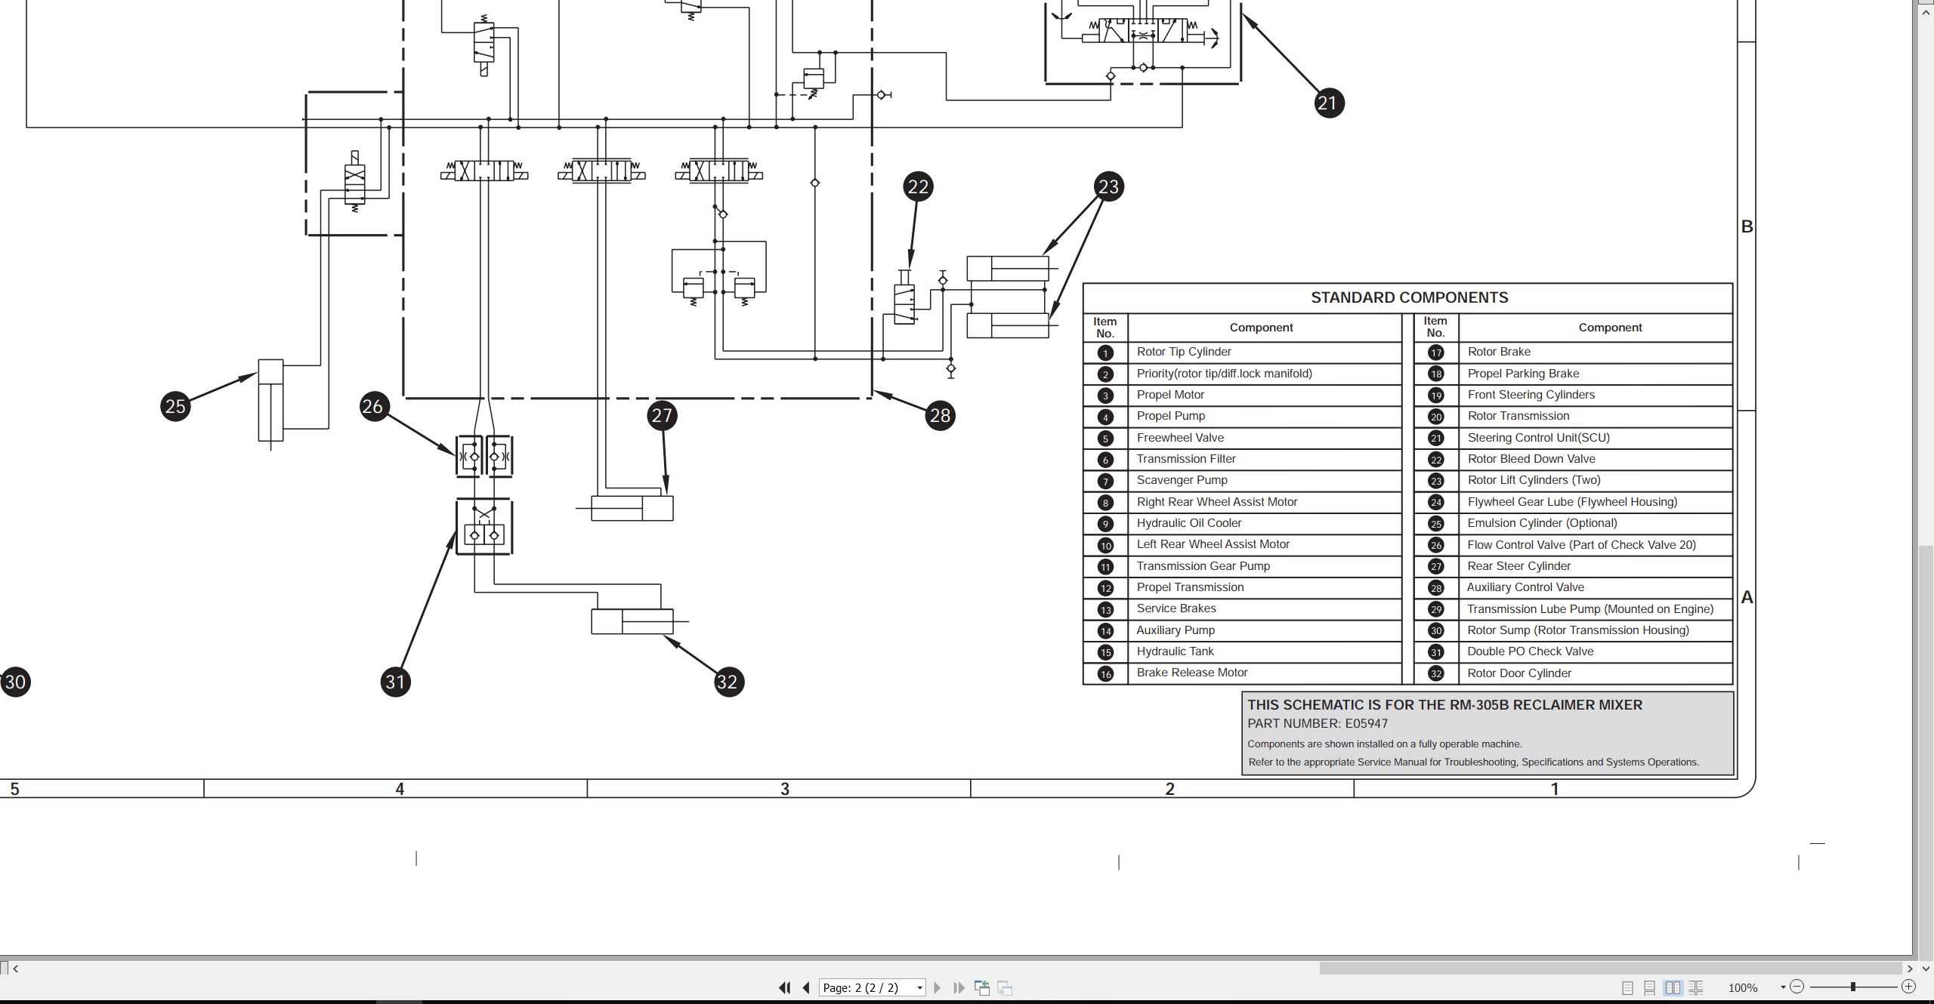The width and height of the screenshot is (1934, 1004).
Task: Click the zoom out minus button
Action: (x=1797, y=987)
